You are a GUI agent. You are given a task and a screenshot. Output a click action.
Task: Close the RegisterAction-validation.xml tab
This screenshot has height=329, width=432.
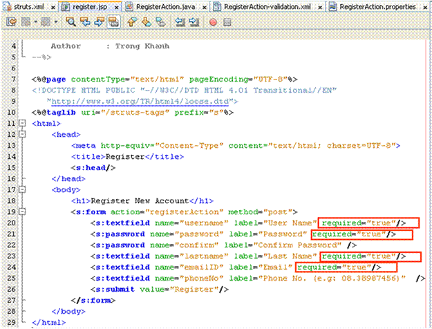320,8
